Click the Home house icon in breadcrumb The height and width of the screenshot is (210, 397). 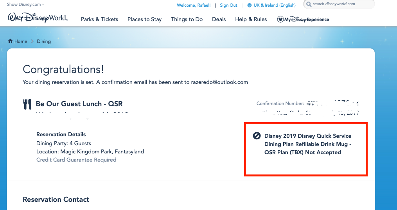10,41
